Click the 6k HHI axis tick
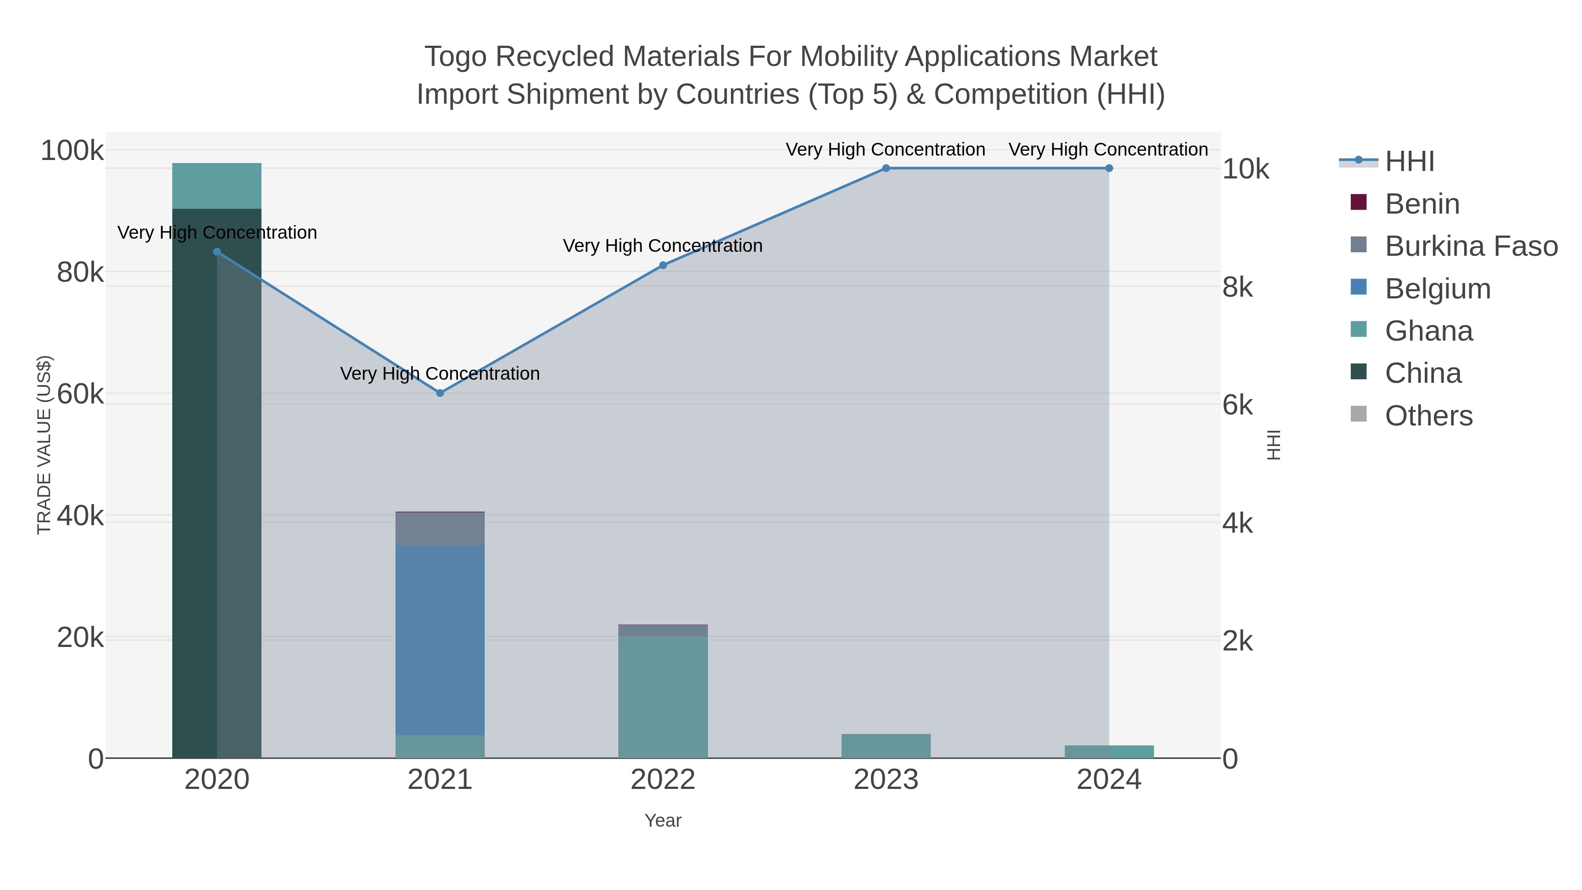1582x890 pixels. 1237,405
